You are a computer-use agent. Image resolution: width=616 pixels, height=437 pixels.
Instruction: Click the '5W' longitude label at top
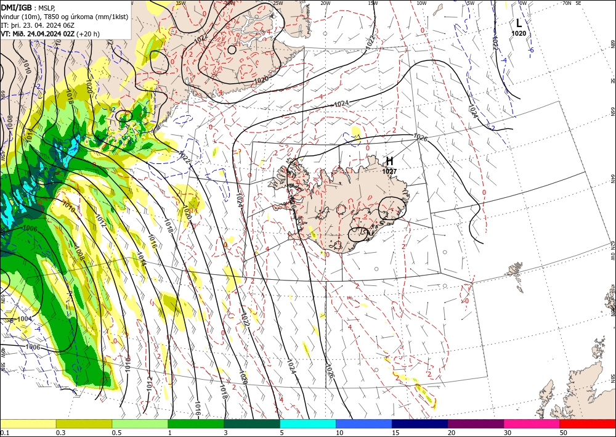click(x=471, y=3)
